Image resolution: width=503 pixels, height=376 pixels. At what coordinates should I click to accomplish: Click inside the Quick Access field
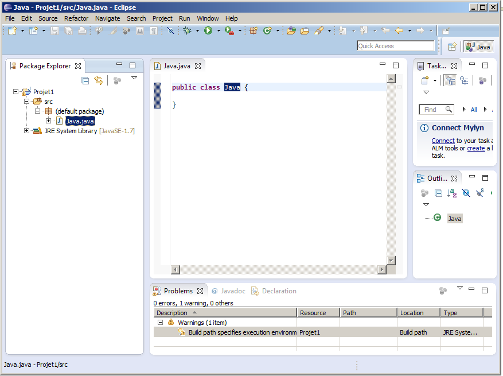396,45
